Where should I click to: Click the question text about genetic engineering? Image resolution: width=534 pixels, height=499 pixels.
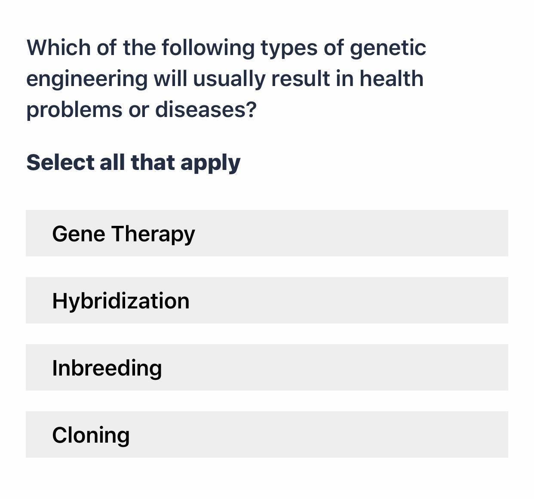226,78
